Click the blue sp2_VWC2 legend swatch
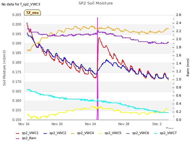This screenshot has width=192, height=144. click(45, 133)
